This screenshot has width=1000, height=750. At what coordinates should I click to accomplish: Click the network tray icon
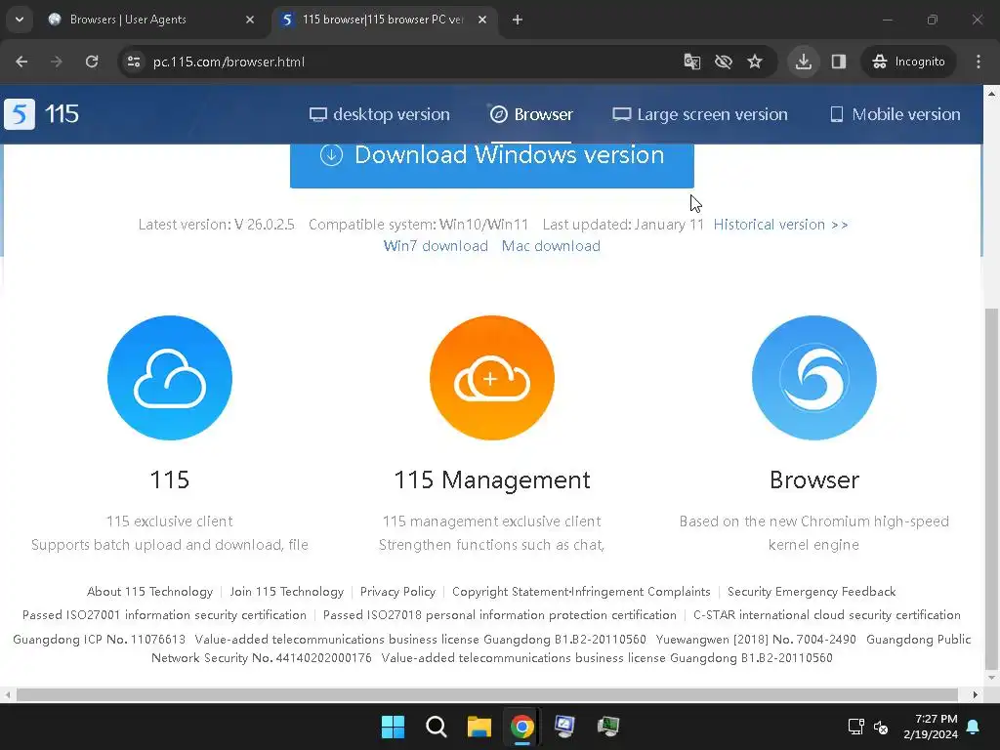(855, 727)
